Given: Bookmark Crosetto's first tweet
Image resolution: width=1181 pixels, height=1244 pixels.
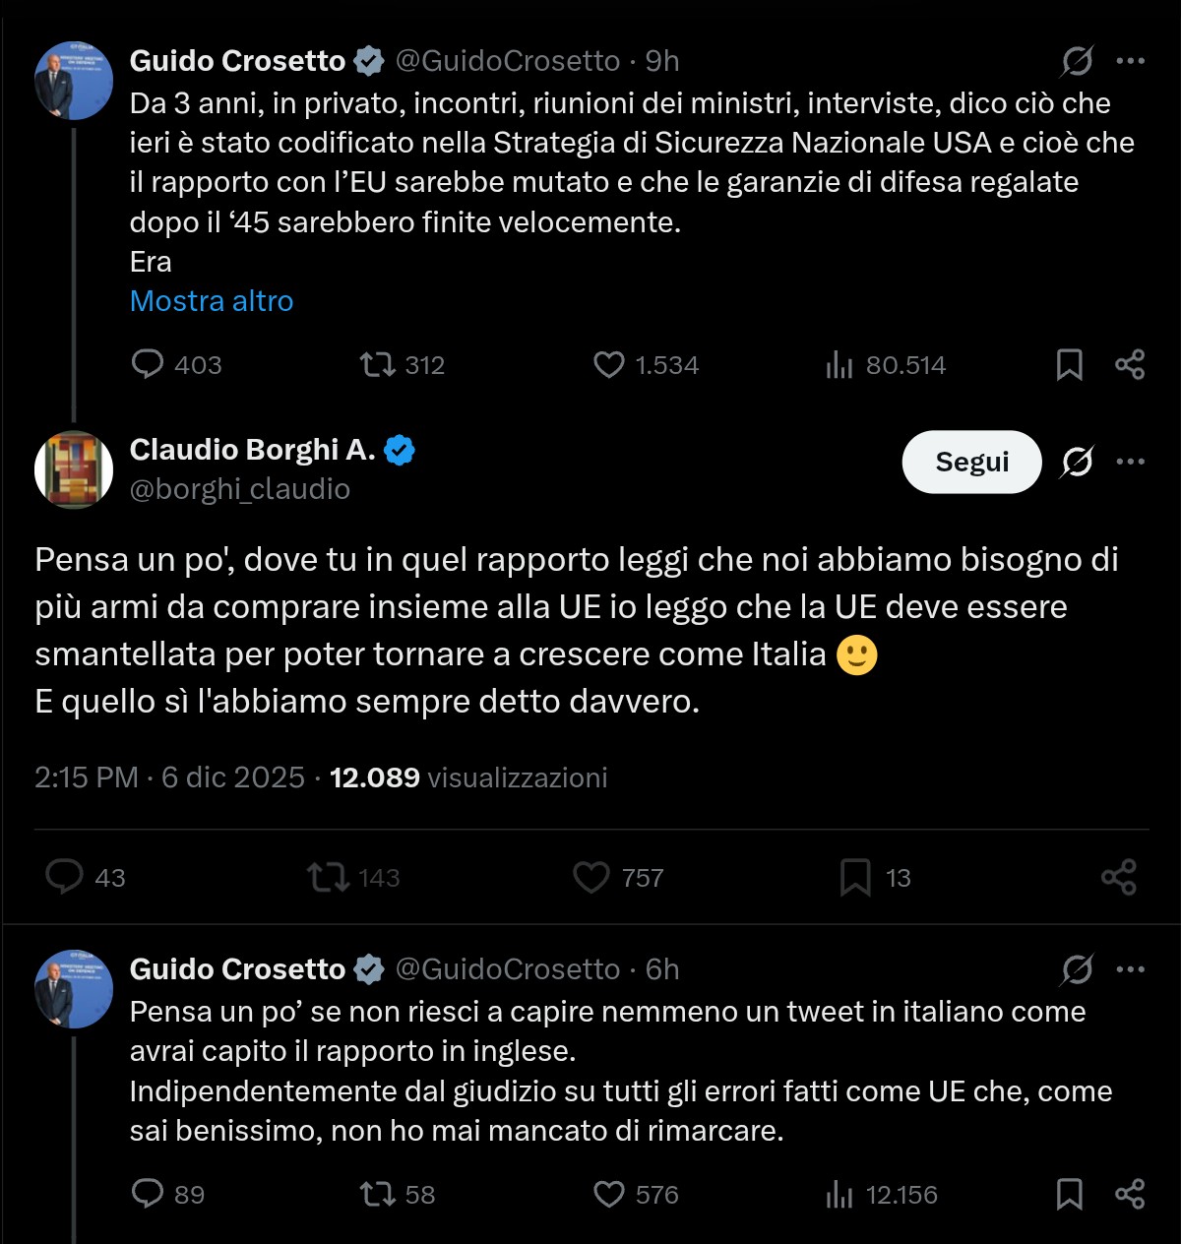Looking at the screenshot, I should pos(1068,365).
